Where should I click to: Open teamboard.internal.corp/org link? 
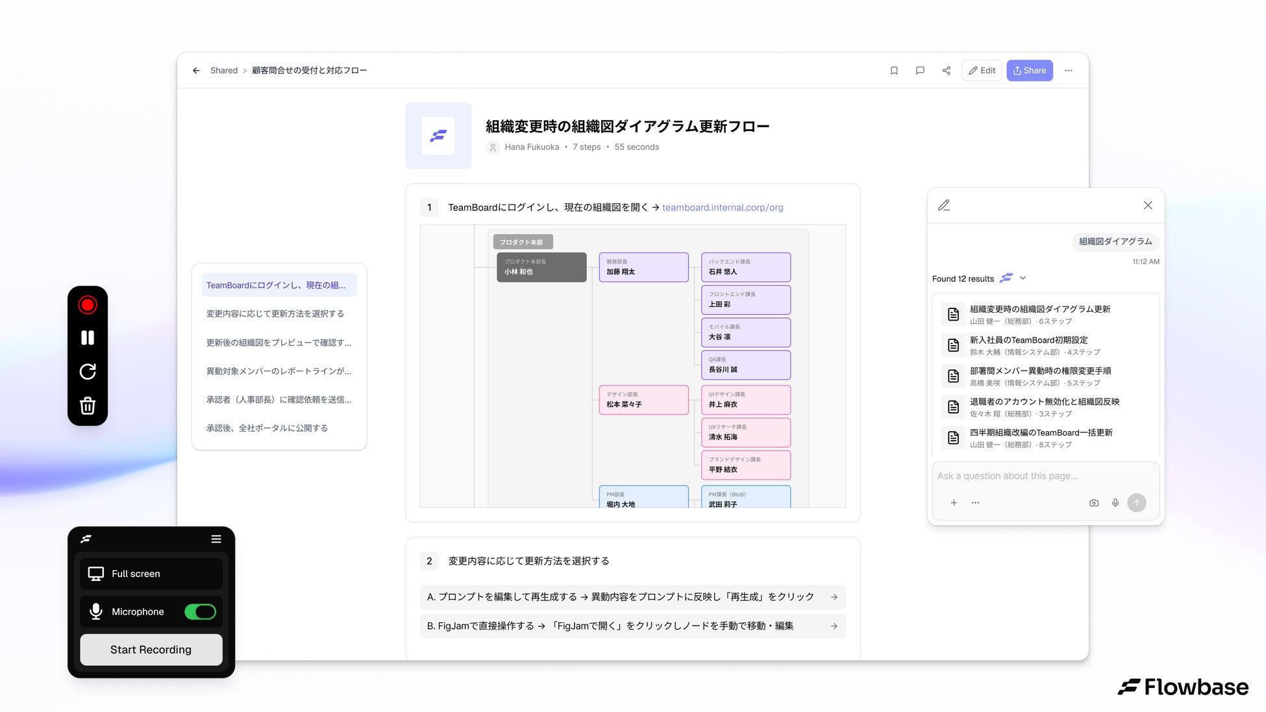[x=723, y=208]
